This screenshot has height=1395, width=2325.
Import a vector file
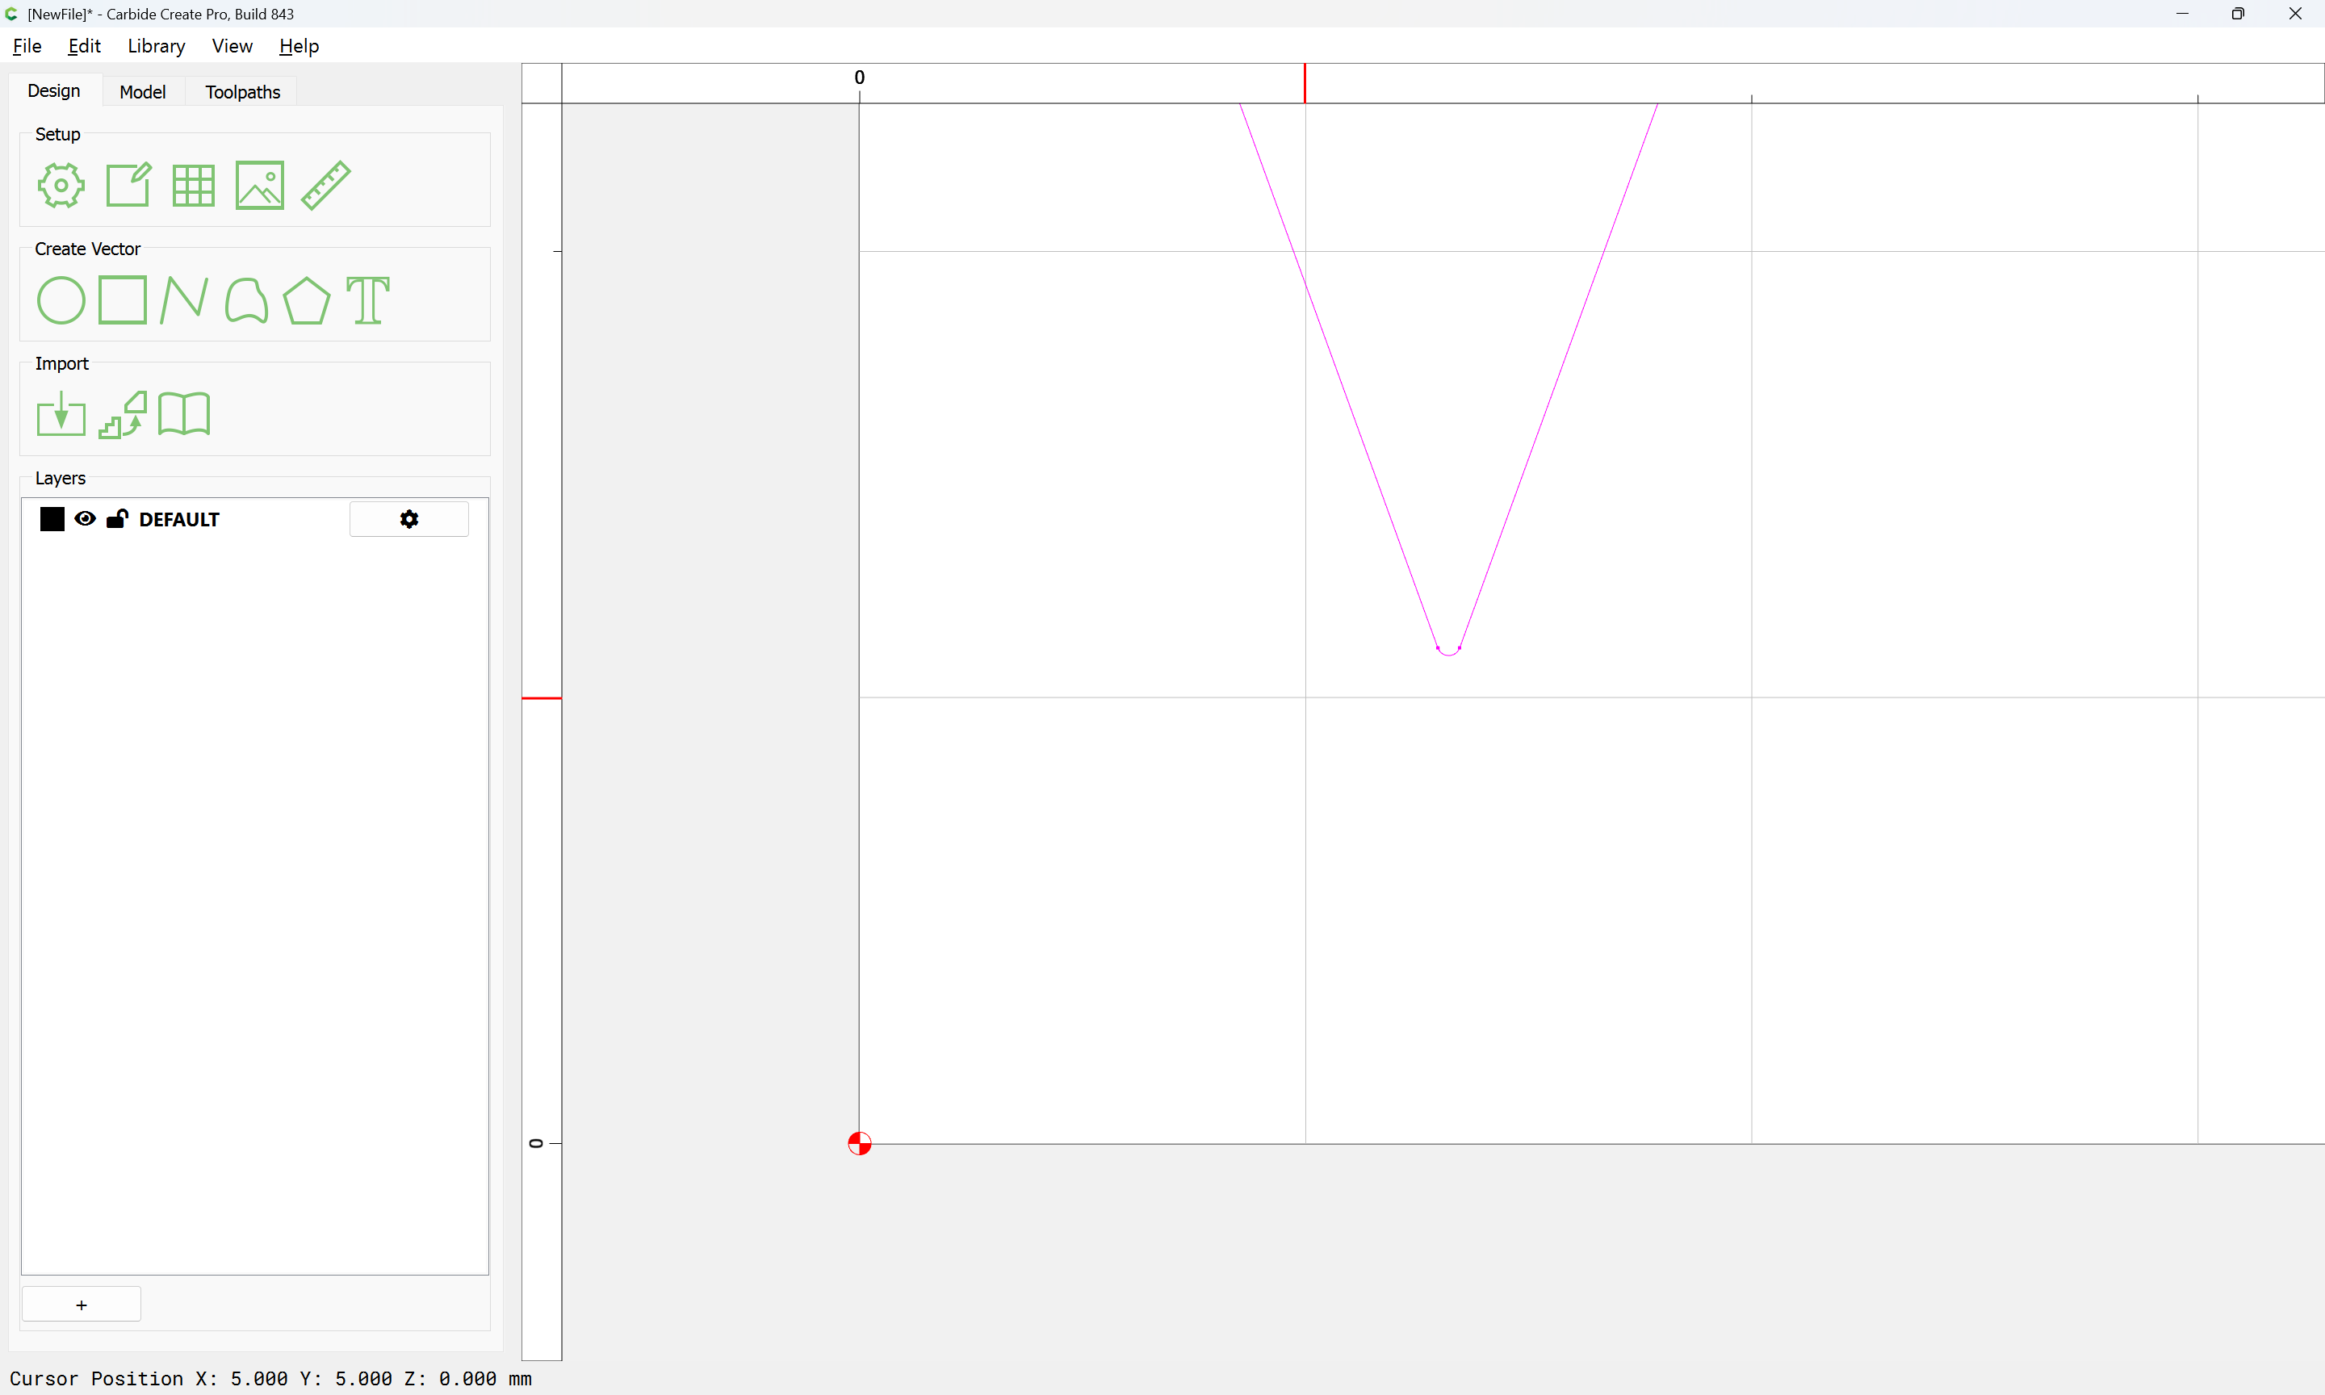61,413
